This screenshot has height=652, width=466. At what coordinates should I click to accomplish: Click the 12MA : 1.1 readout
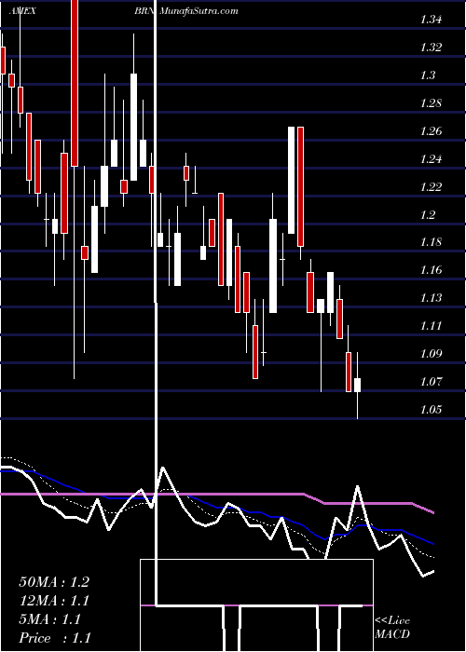pyautogui.click(x=54, y=601)
